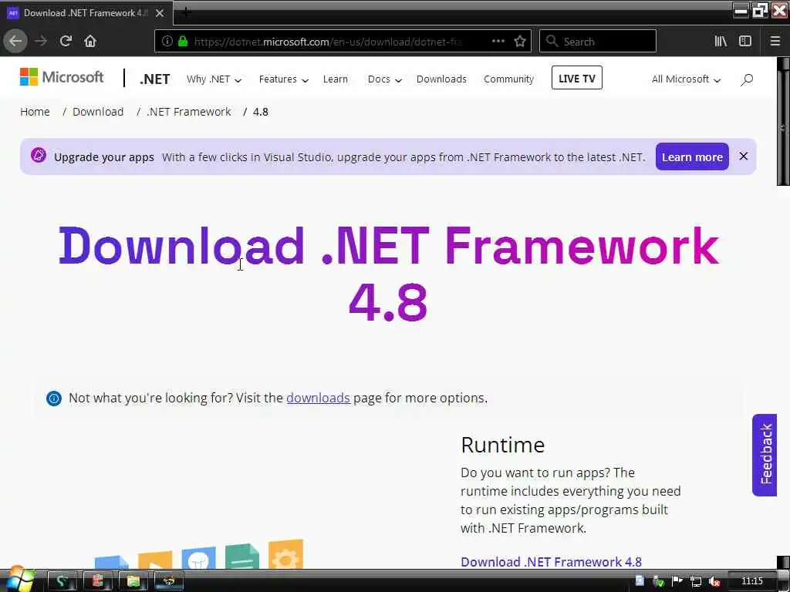Open the folder explorer taskbar icon
Screen dimensions: 790x592
click(133, 581)
